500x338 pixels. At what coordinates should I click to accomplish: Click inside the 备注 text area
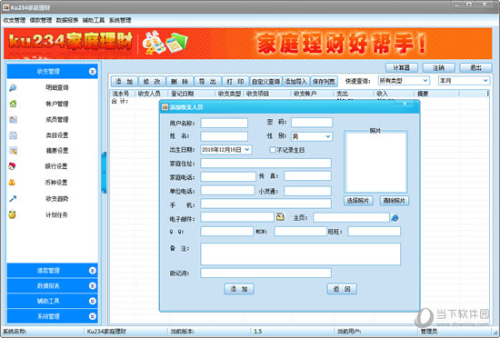pyautogui.click(x=300, y=253)
